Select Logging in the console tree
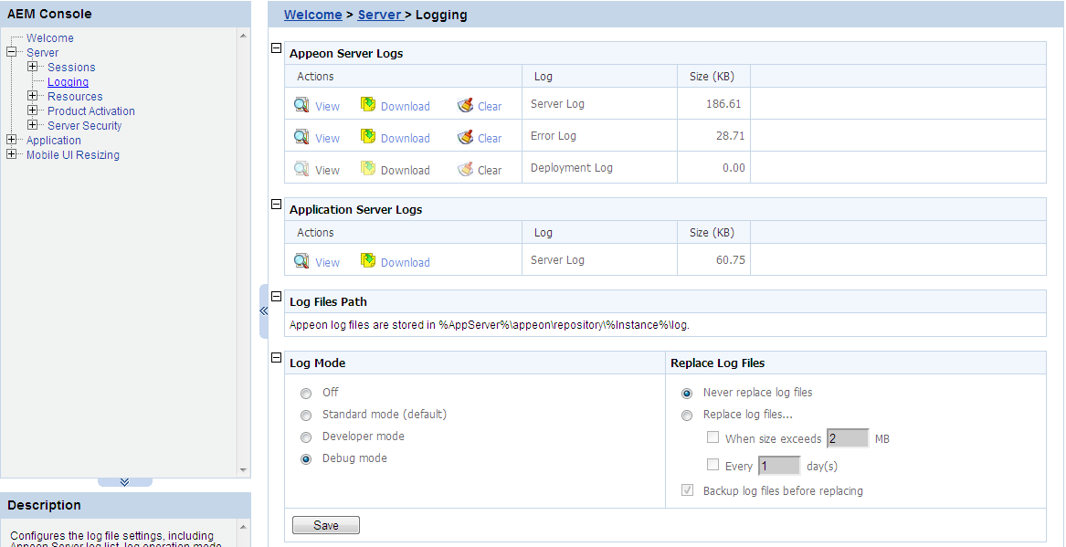 (68, 81)
